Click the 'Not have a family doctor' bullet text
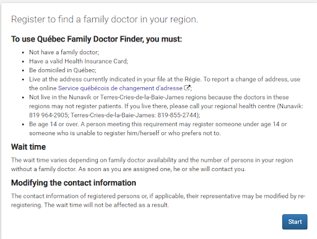This screenshot has width=317, height=239. tap(64, 52)
